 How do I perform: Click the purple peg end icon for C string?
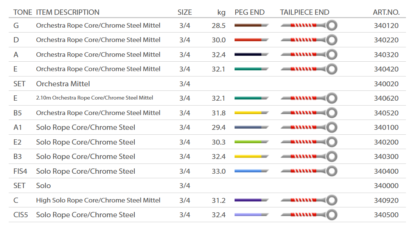pyautogui.click(x=251, y=200)
